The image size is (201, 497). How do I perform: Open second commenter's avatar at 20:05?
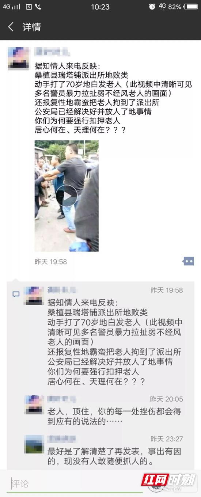pyautogui.click(x=34, y=405)
